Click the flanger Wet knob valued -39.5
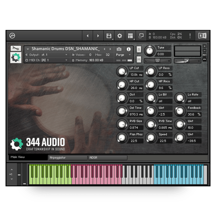Viewport: 216px width, 216px height. pos(180,137)
